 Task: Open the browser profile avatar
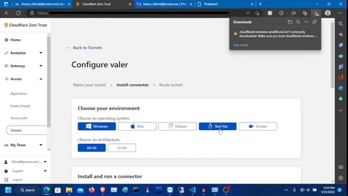(327, 13)
